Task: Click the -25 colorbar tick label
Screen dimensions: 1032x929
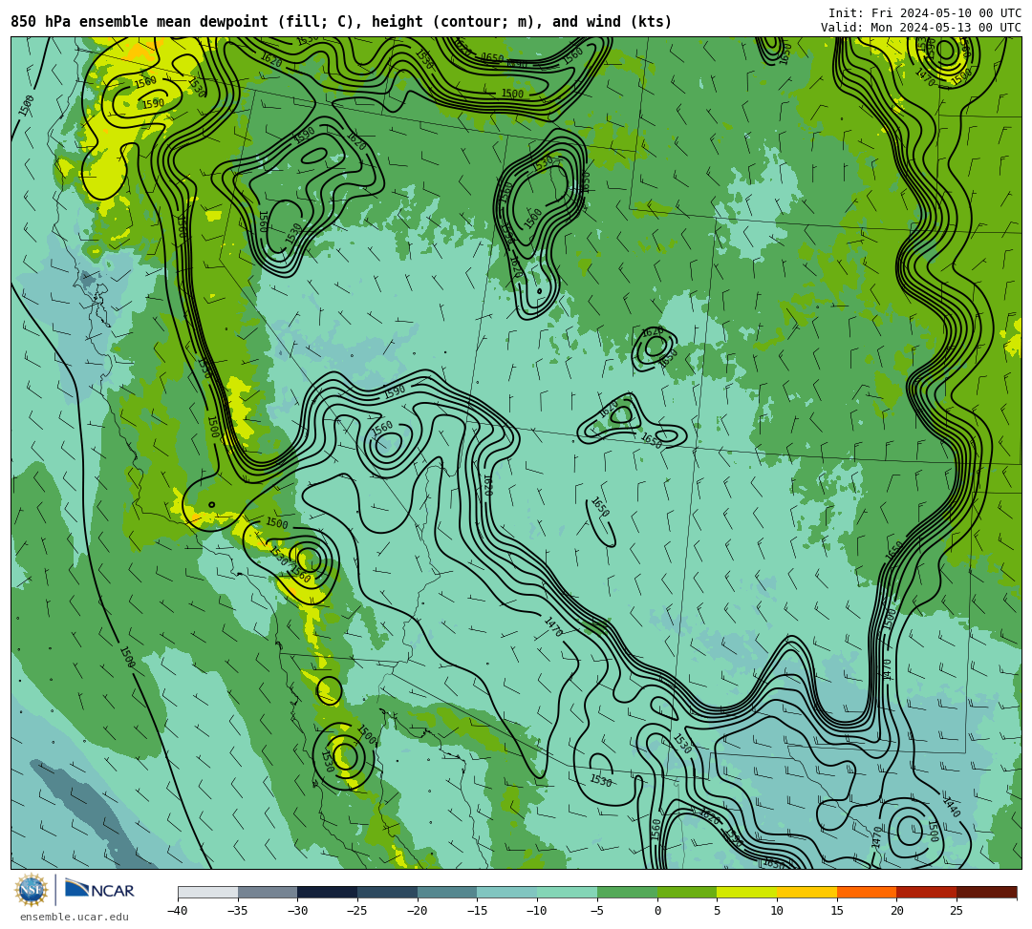Action: point(357,911)
